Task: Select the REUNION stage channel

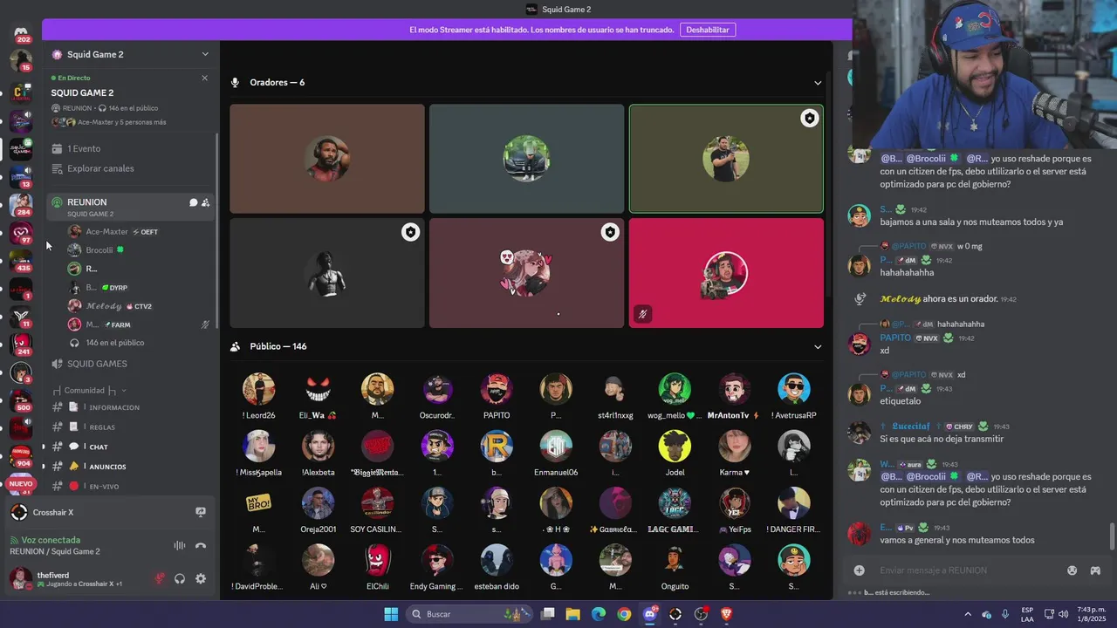Action: (131, 207)
